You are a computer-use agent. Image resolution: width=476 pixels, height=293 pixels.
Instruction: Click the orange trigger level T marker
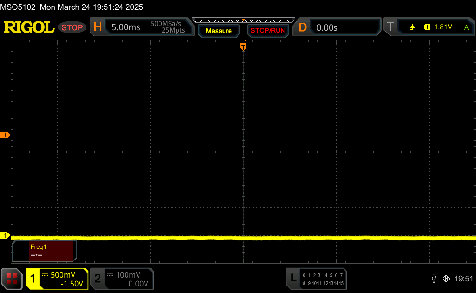pos(5,135)
